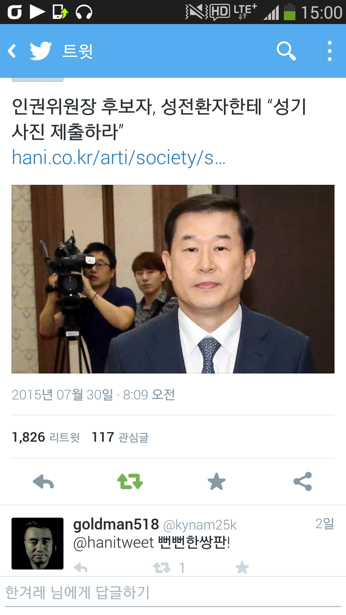The image size is (346, 615).
Task: View the news photo of man in suit
Action: 173,279
